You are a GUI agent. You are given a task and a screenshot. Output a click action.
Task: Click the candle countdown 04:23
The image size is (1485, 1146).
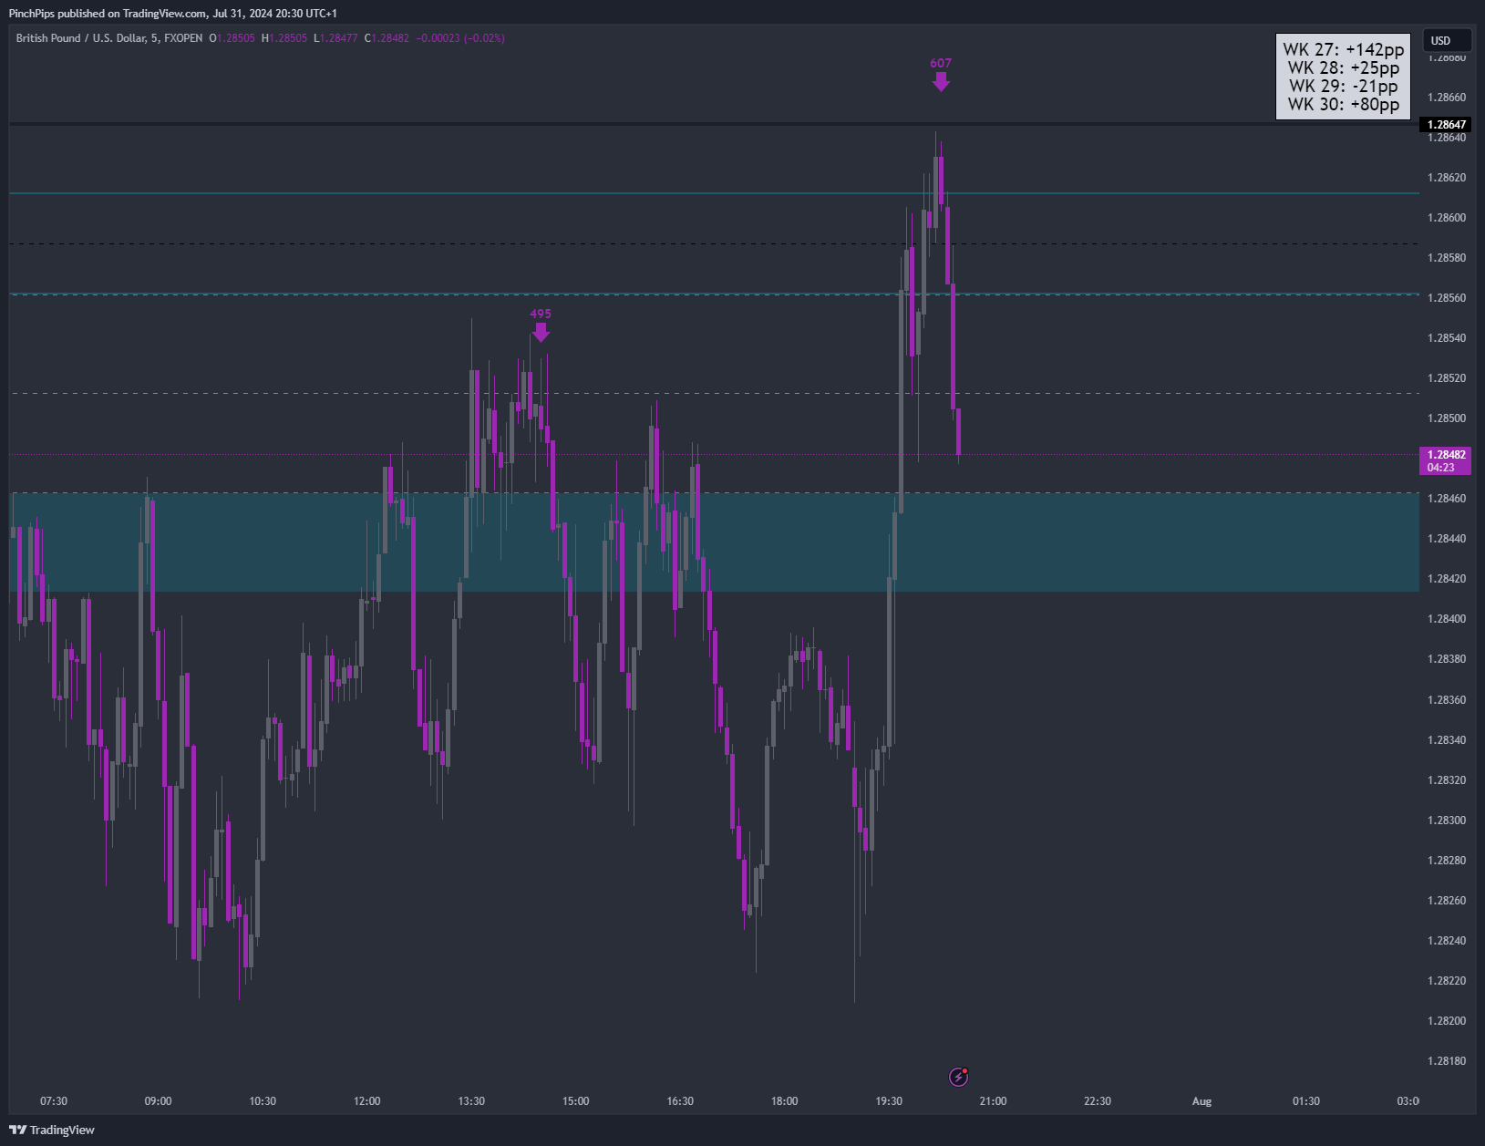point(1441,468)
